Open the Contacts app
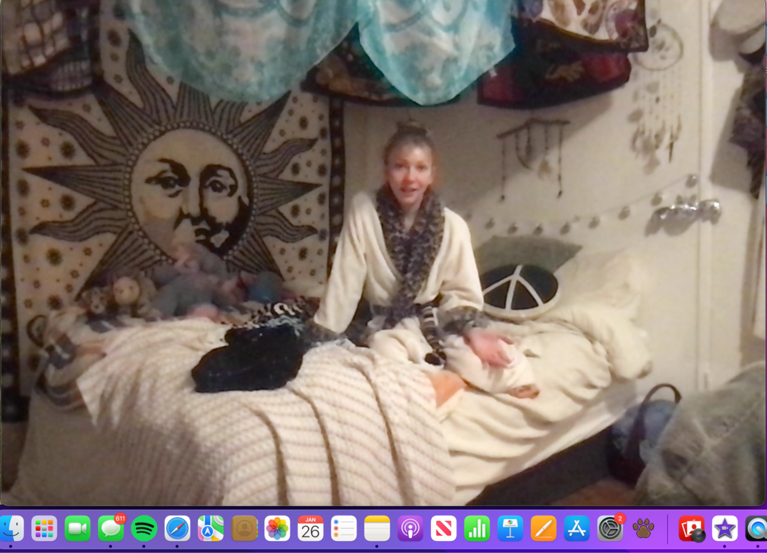The image size is (767, 553). pyautogui.click(x=244, y=528)
